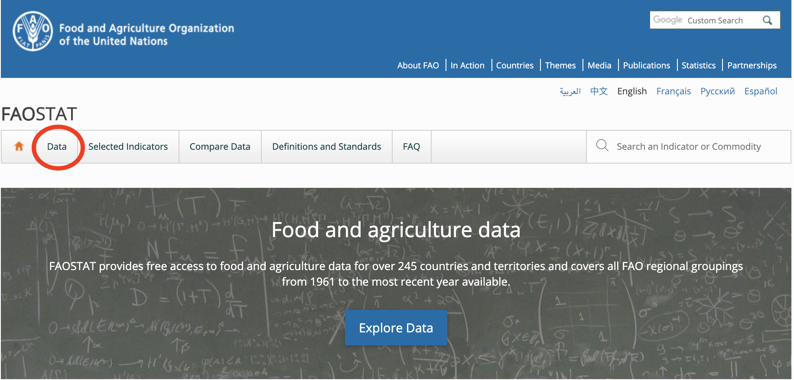Open the Selected Indicators tab

click(x=128, y=147)
